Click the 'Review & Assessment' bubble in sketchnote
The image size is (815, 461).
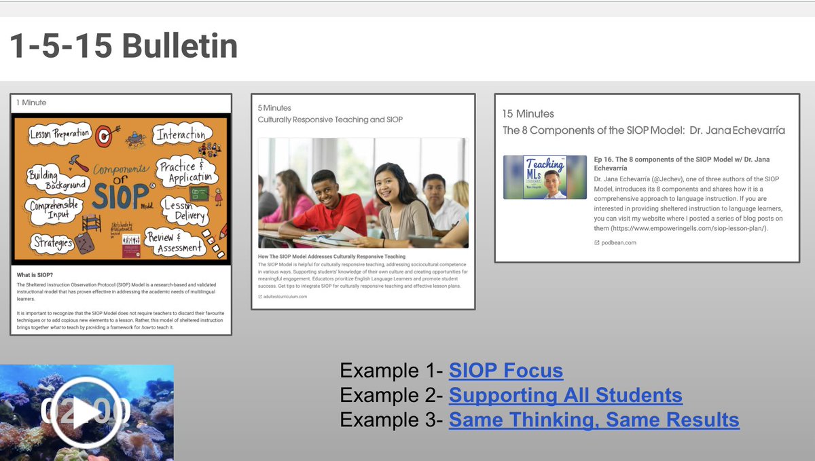173,243
